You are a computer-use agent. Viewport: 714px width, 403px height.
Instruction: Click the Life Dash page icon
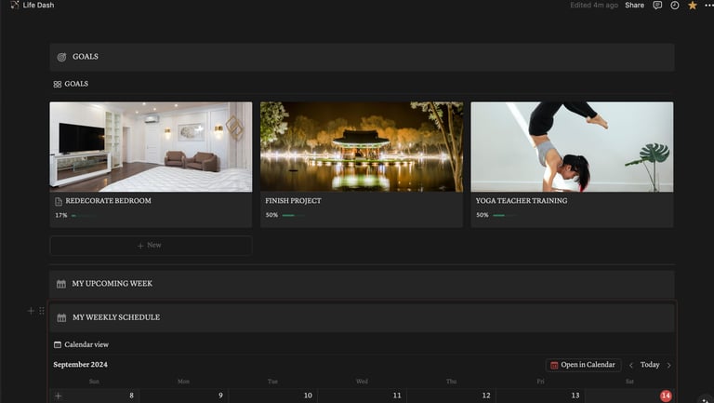click(15, 5)
